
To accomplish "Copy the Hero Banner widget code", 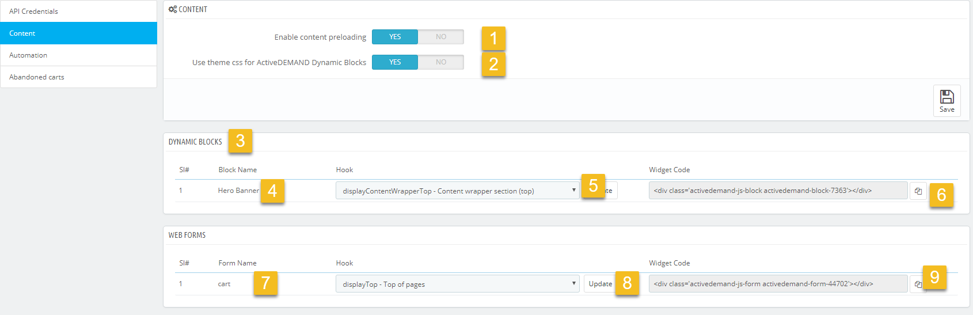I will point(918,191).
